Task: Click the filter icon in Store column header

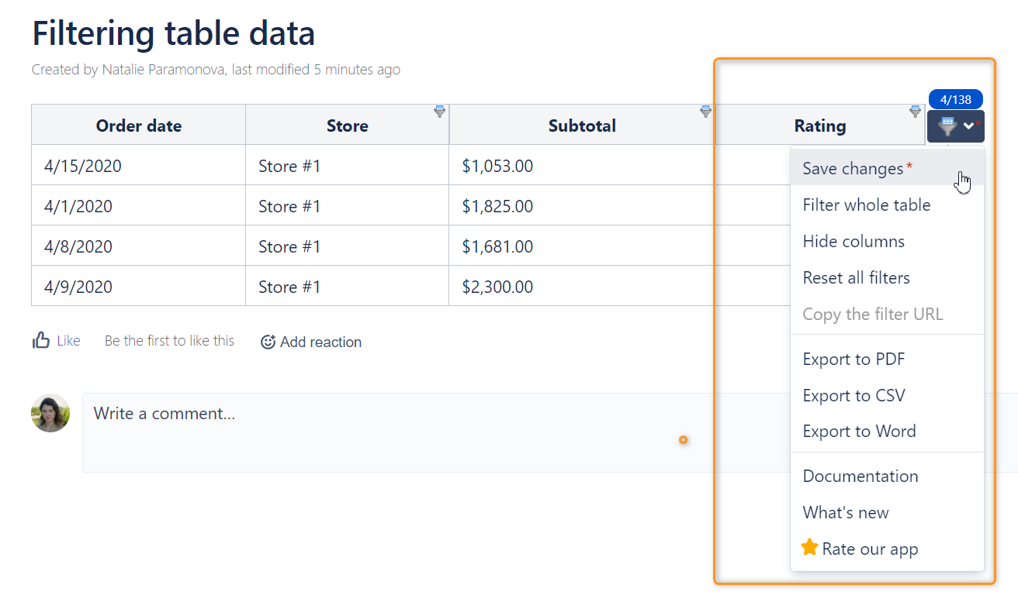Action: (x=439, y=112)
